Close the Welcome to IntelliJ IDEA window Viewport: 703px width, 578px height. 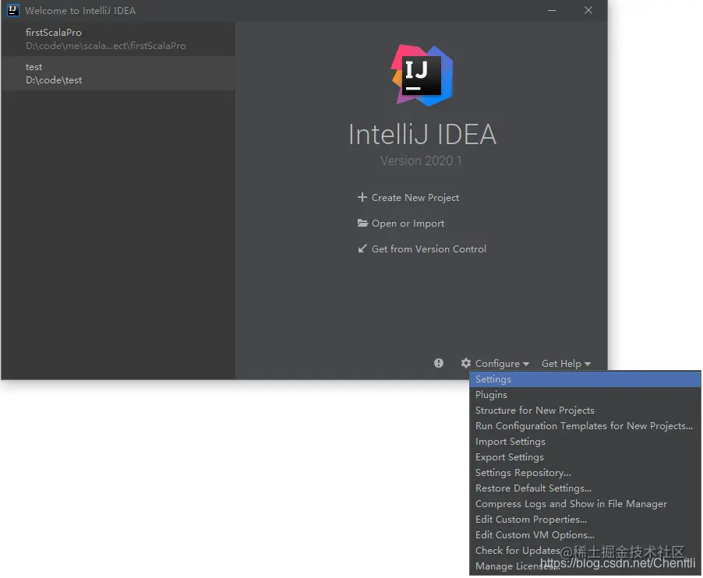click(x=588, y=10)
